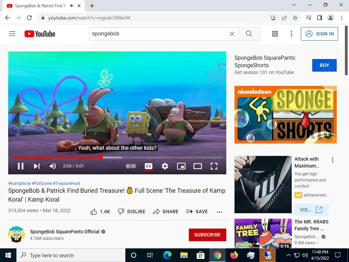Go to YouTube home logo
The image size is (349, 262).
[40, 34]
